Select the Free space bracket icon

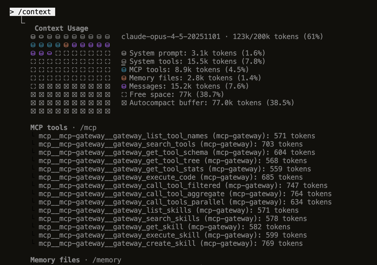124,94
